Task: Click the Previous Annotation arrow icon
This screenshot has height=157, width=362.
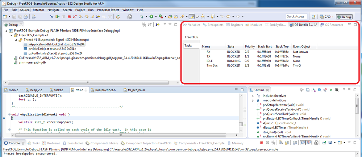Action: [x=213, y=17]
